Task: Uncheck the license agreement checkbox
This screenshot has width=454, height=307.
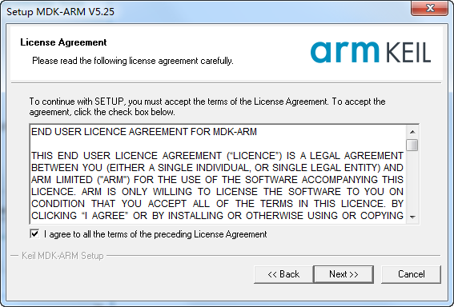Action: tap(34, 233)
